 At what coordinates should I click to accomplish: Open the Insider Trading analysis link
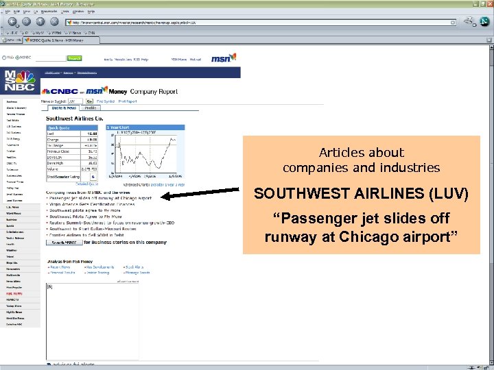(97, 273)
